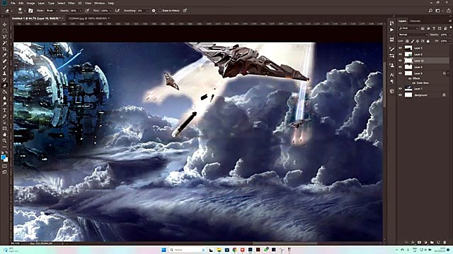Open the eraser Mode dropdown
Viewport: 453px width, 254px height.
tap(52, 11)
